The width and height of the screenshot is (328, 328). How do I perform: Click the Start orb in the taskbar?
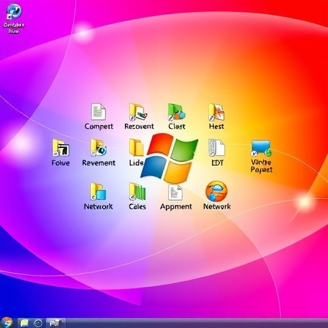click(x=6, y=323)
